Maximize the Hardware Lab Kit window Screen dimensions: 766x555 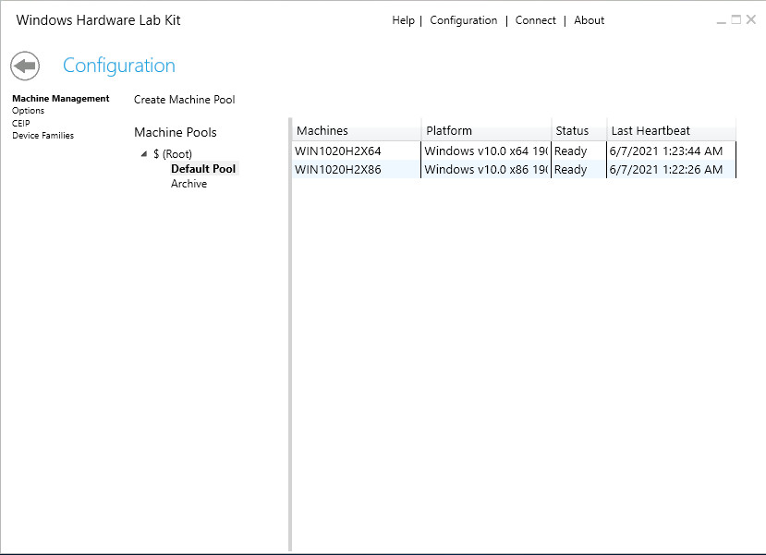point(736,19)
